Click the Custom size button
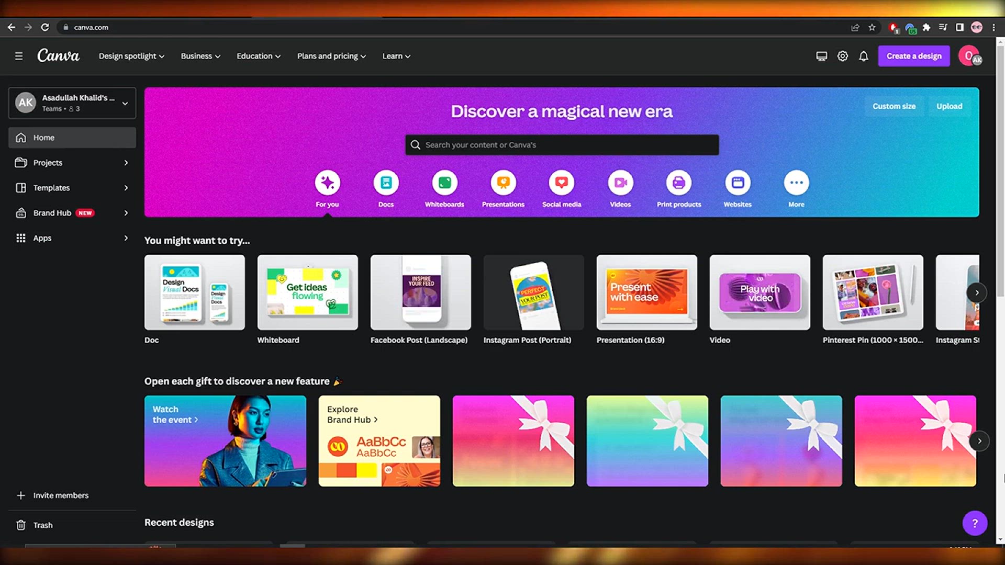1005x565 pixels. pos(894,106)
